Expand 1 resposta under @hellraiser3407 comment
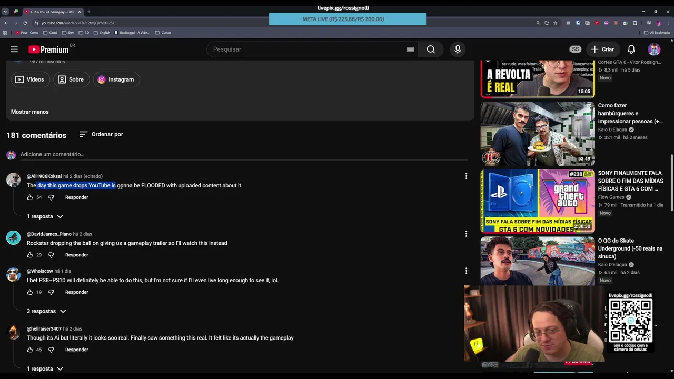 pos(45,369)
